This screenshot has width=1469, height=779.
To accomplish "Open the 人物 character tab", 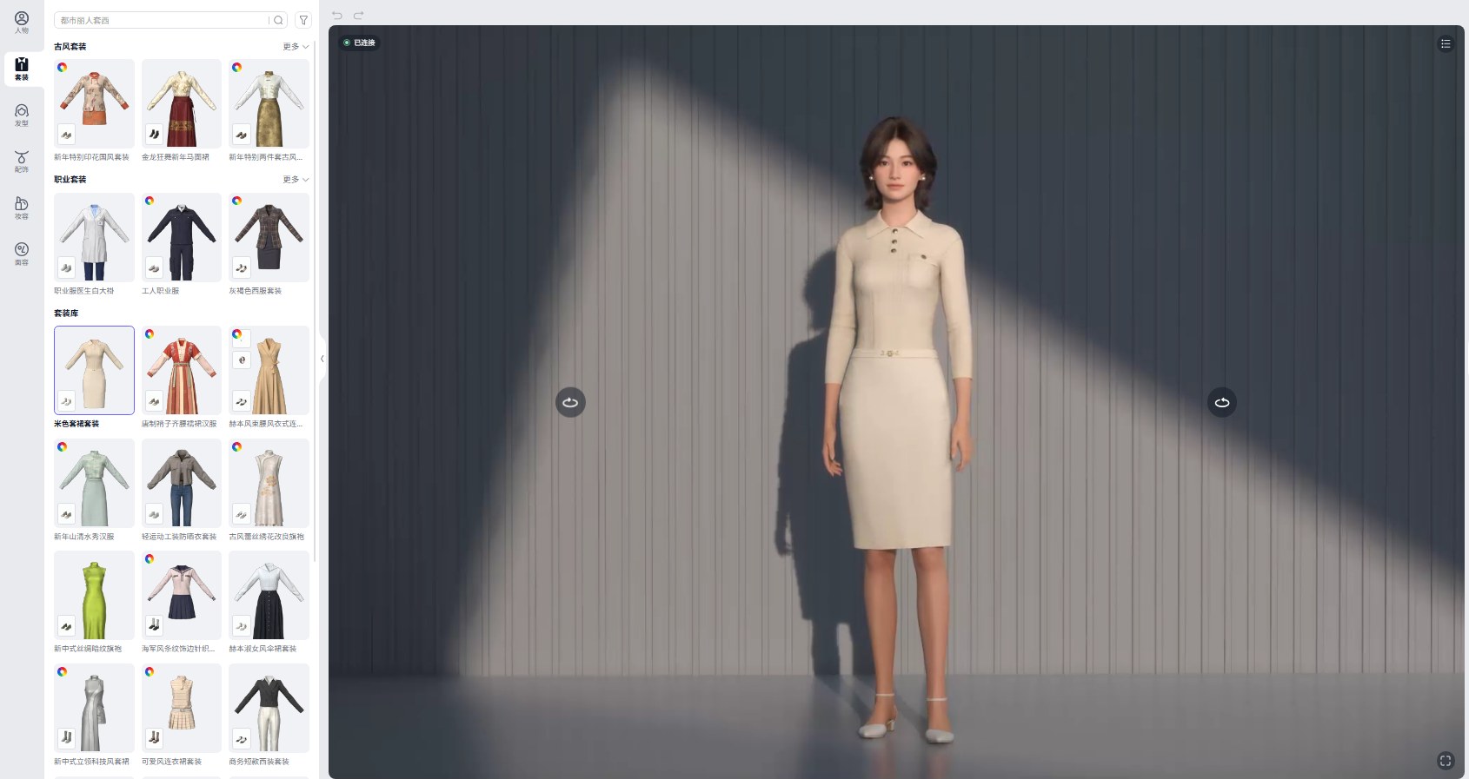I will tap(22, 23).
